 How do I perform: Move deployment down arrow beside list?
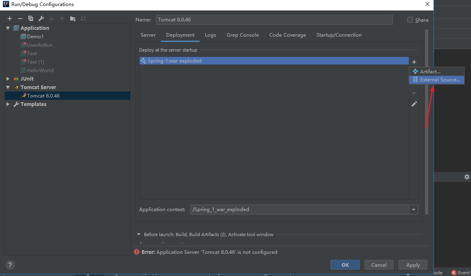point(414,93)
